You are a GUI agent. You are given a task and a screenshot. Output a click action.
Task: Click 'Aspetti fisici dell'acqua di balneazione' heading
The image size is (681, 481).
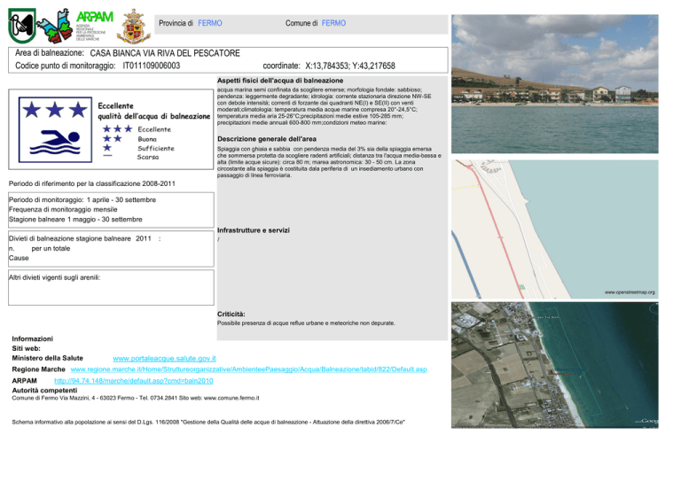point(280,81)
